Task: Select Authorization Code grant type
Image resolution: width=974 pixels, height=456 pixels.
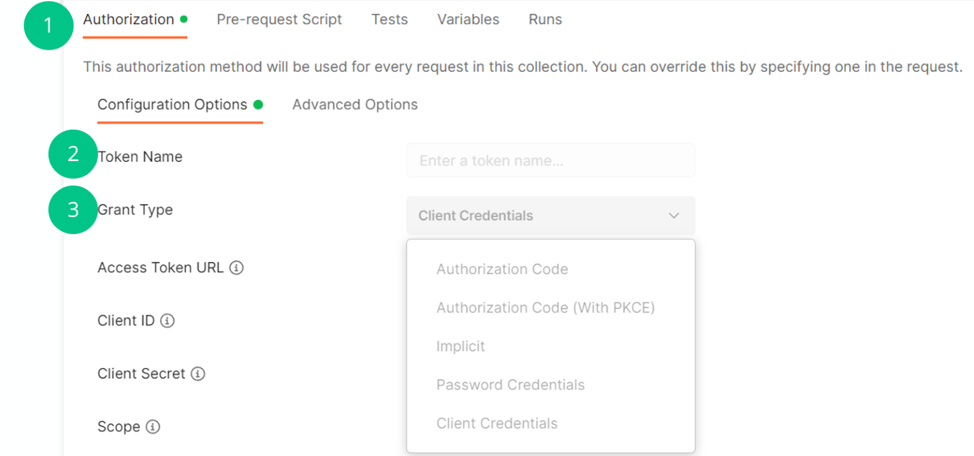Action: tap(502, 269)
